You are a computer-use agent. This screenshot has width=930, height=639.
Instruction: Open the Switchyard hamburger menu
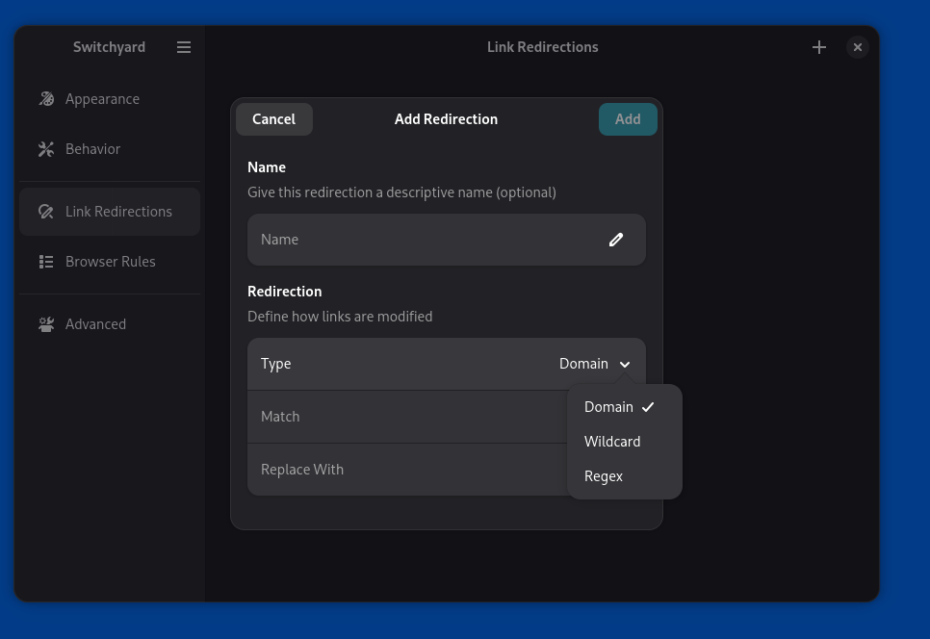[x=184, y=47]
